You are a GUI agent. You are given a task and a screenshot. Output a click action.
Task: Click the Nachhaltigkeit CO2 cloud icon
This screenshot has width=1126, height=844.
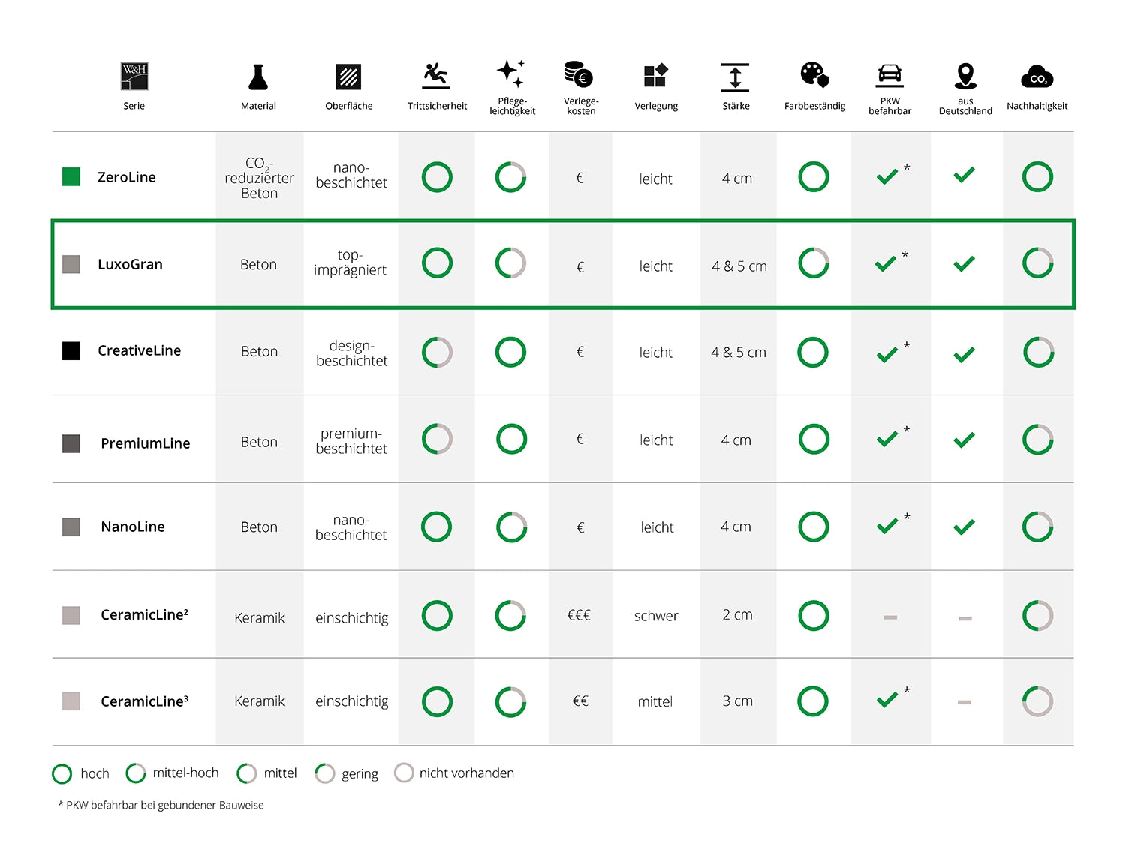coord(1037,77)
